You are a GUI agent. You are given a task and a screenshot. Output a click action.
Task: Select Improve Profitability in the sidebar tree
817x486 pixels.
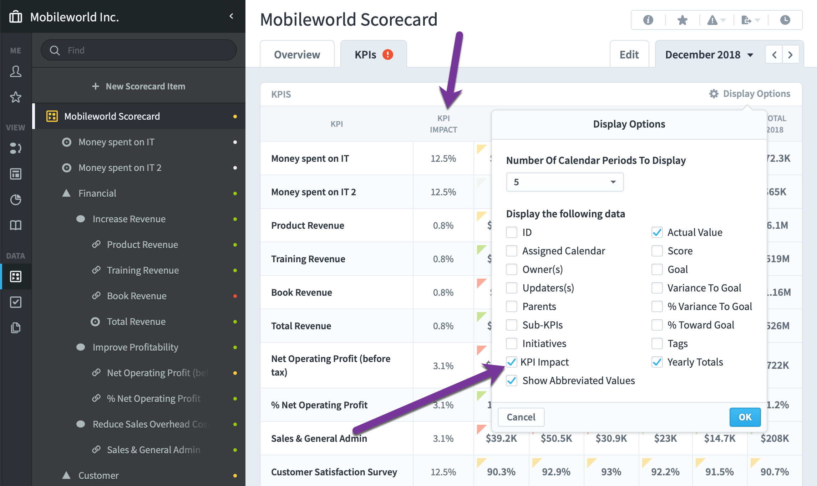pyautogui.click(x=139, y=347)
